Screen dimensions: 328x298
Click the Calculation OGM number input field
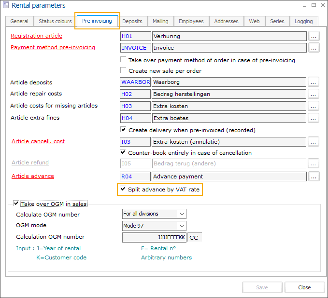(154, 237)
